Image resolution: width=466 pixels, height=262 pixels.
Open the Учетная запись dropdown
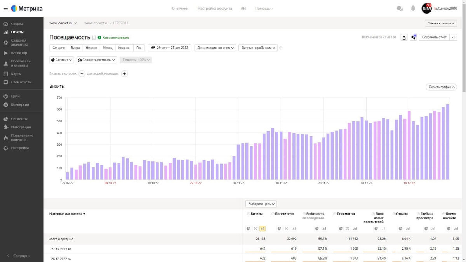click(441, 23)
